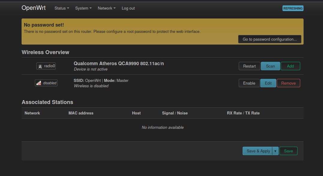Click the 'Device is not active' status
This screenshot has width=323, height=176.
(x=91, y=69)
